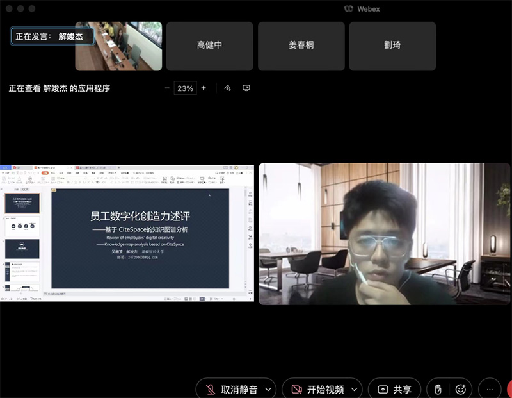This screenshot has height=398, width=512.
Task: Click the 共享 share button
Action: tap(395, 389)
